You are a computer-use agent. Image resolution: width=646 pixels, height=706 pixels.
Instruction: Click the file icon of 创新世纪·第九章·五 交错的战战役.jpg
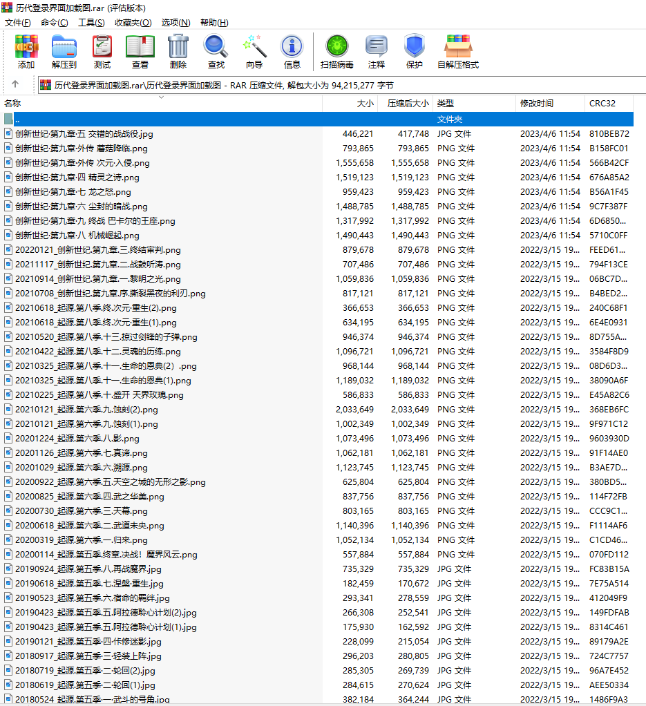pyautogui.click(x=8, y=134)
